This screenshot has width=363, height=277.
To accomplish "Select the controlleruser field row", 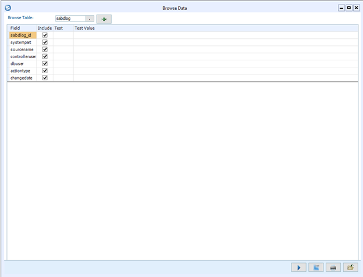I will [x=23, y=56].
